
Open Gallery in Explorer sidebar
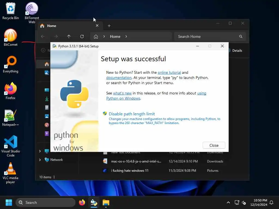pos(47,72)
